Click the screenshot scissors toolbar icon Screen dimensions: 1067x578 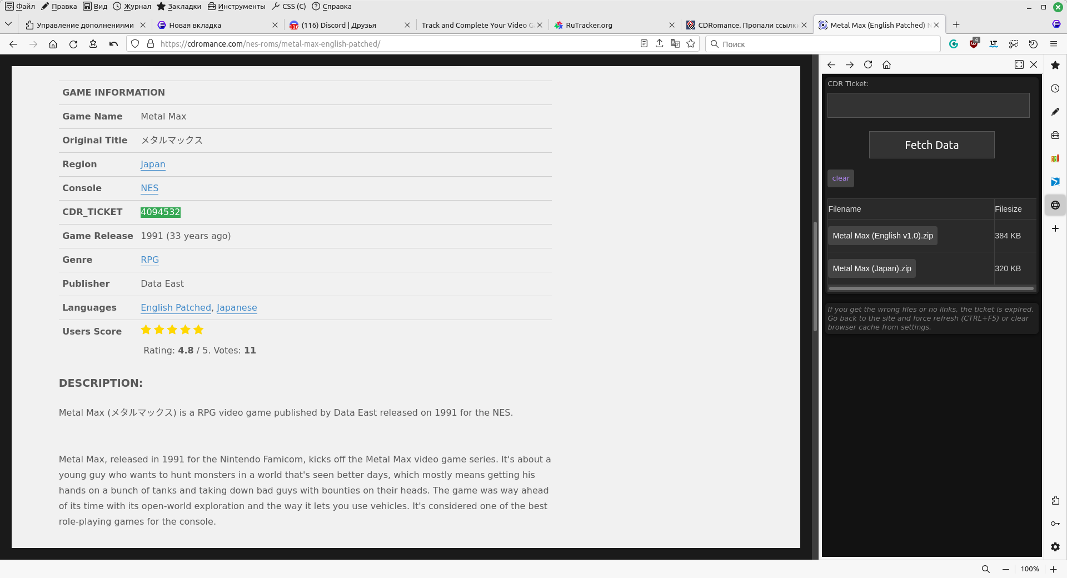point(1014,44)
